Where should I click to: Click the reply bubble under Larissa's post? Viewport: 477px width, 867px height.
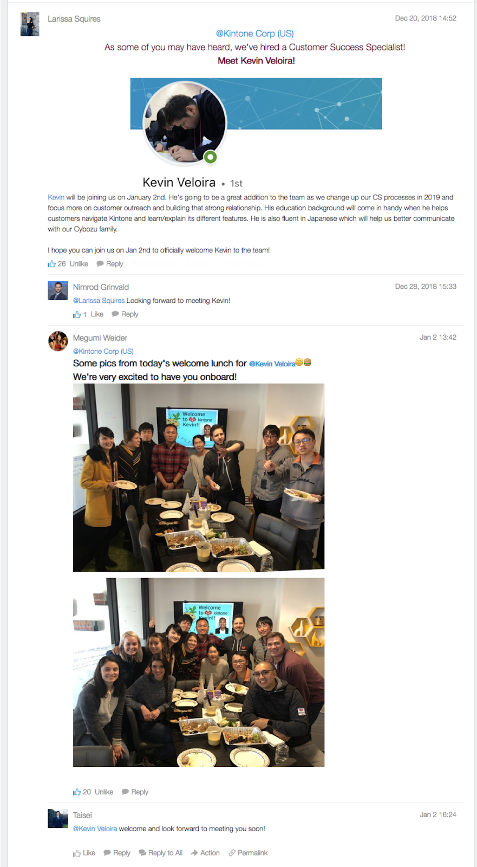click(100, 264)
